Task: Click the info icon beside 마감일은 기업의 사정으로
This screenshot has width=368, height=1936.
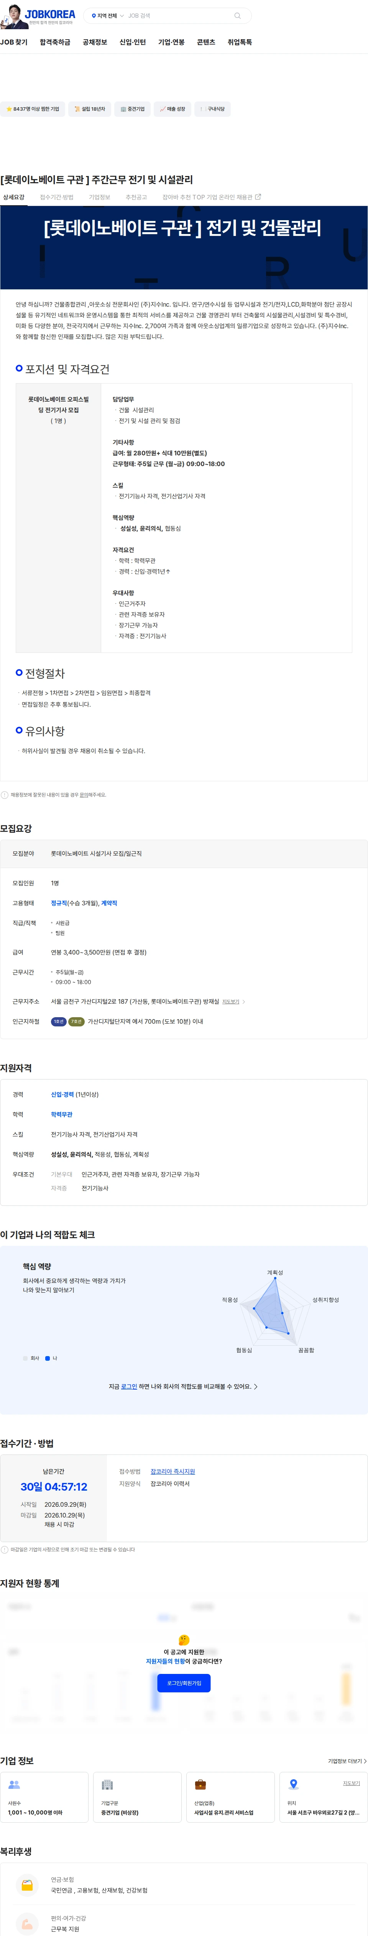Action: 5,1549
